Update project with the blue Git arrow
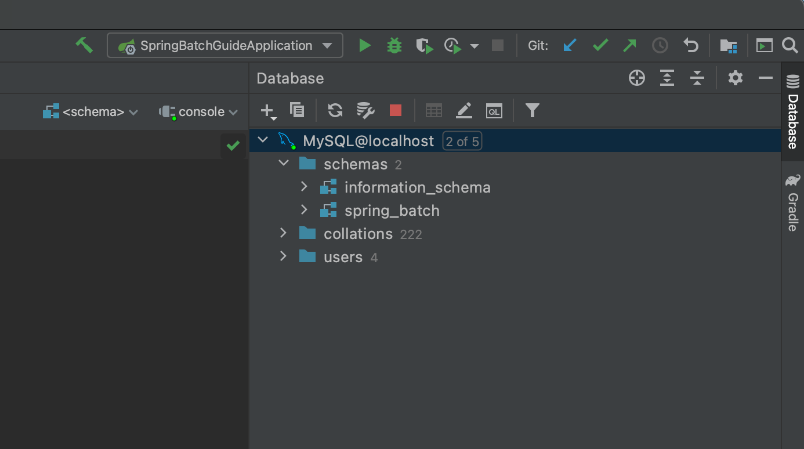 pyautogui.click(x=570, y=45)
